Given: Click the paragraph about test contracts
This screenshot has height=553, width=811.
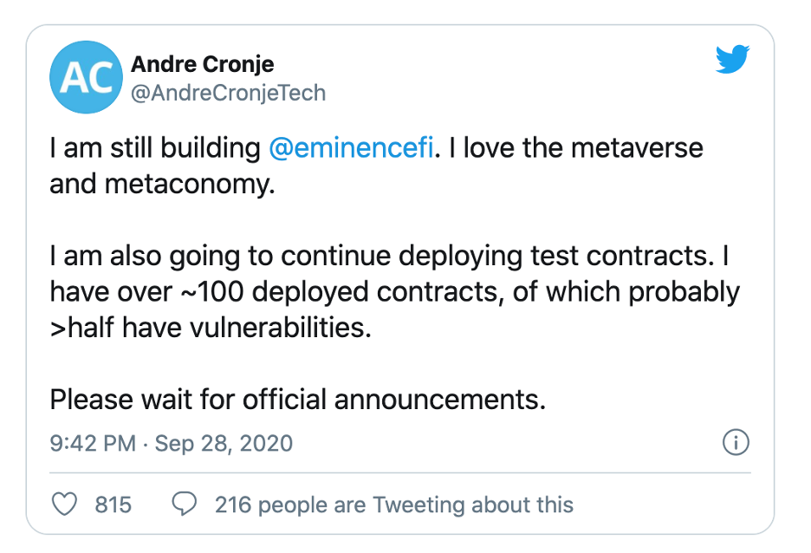Looking at the screenshot, I should 394,292.
